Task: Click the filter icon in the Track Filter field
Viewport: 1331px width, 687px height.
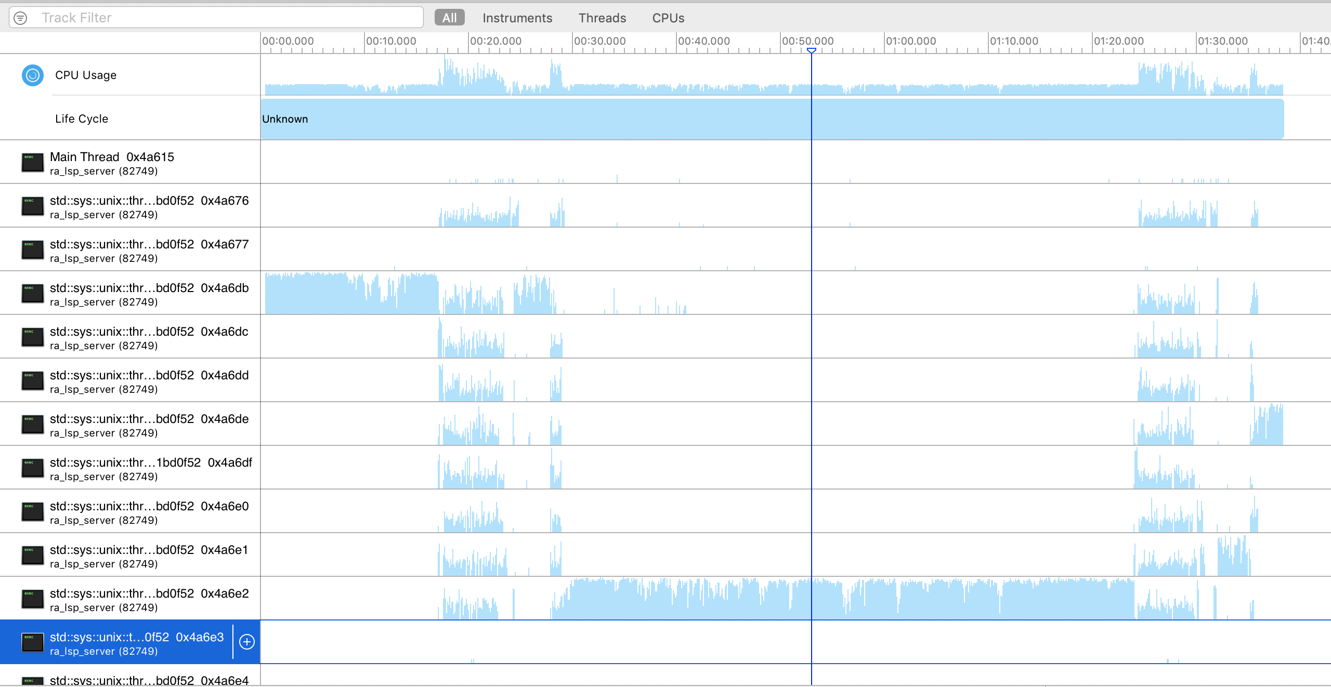Action: pyautogui.click(x=20, y=17)
